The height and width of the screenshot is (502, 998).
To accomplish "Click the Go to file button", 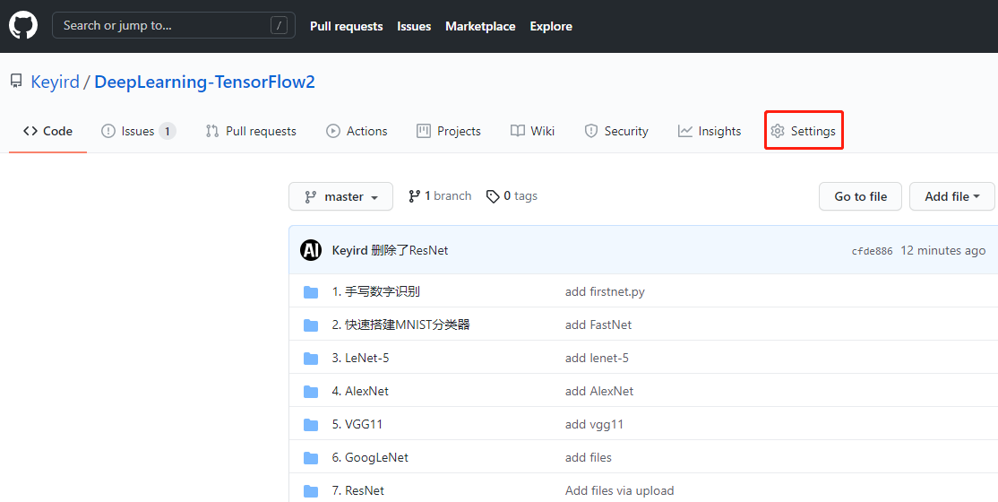I will (861, 196).
